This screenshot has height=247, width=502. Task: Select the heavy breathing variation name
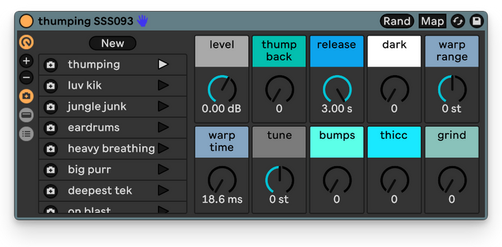pyautogui.click(x=111, y=148)
